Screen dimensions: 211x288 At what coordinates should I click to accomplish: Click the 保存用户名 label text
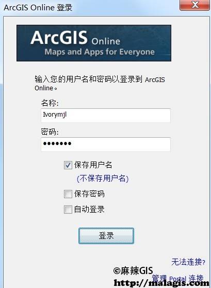93,165
